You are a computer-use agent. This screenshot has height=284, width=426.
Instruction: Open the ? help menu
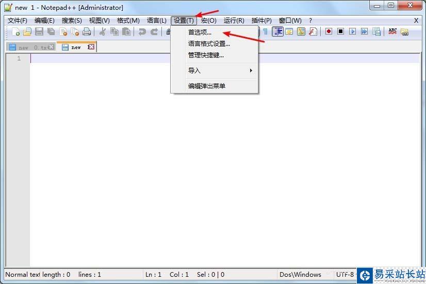point(310,21)
